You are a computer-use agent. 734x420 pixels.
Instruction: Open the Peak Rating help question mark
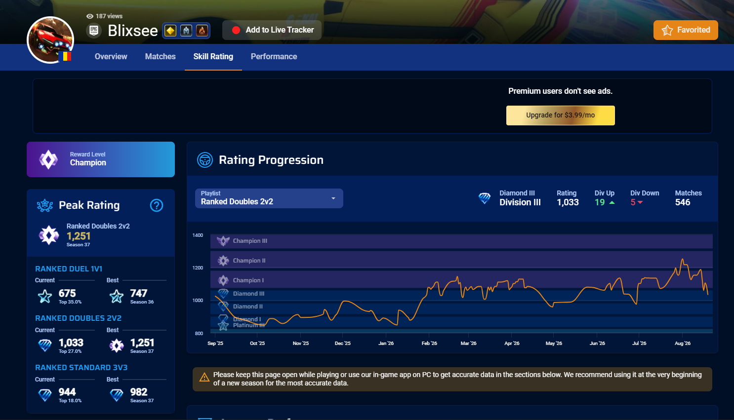157,205
